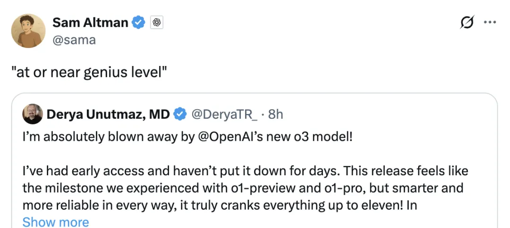Image resolution: width=510 pixels, height=228 pixels.
Task: Open Sam Altman's profile picture
Action: (29, 31)
